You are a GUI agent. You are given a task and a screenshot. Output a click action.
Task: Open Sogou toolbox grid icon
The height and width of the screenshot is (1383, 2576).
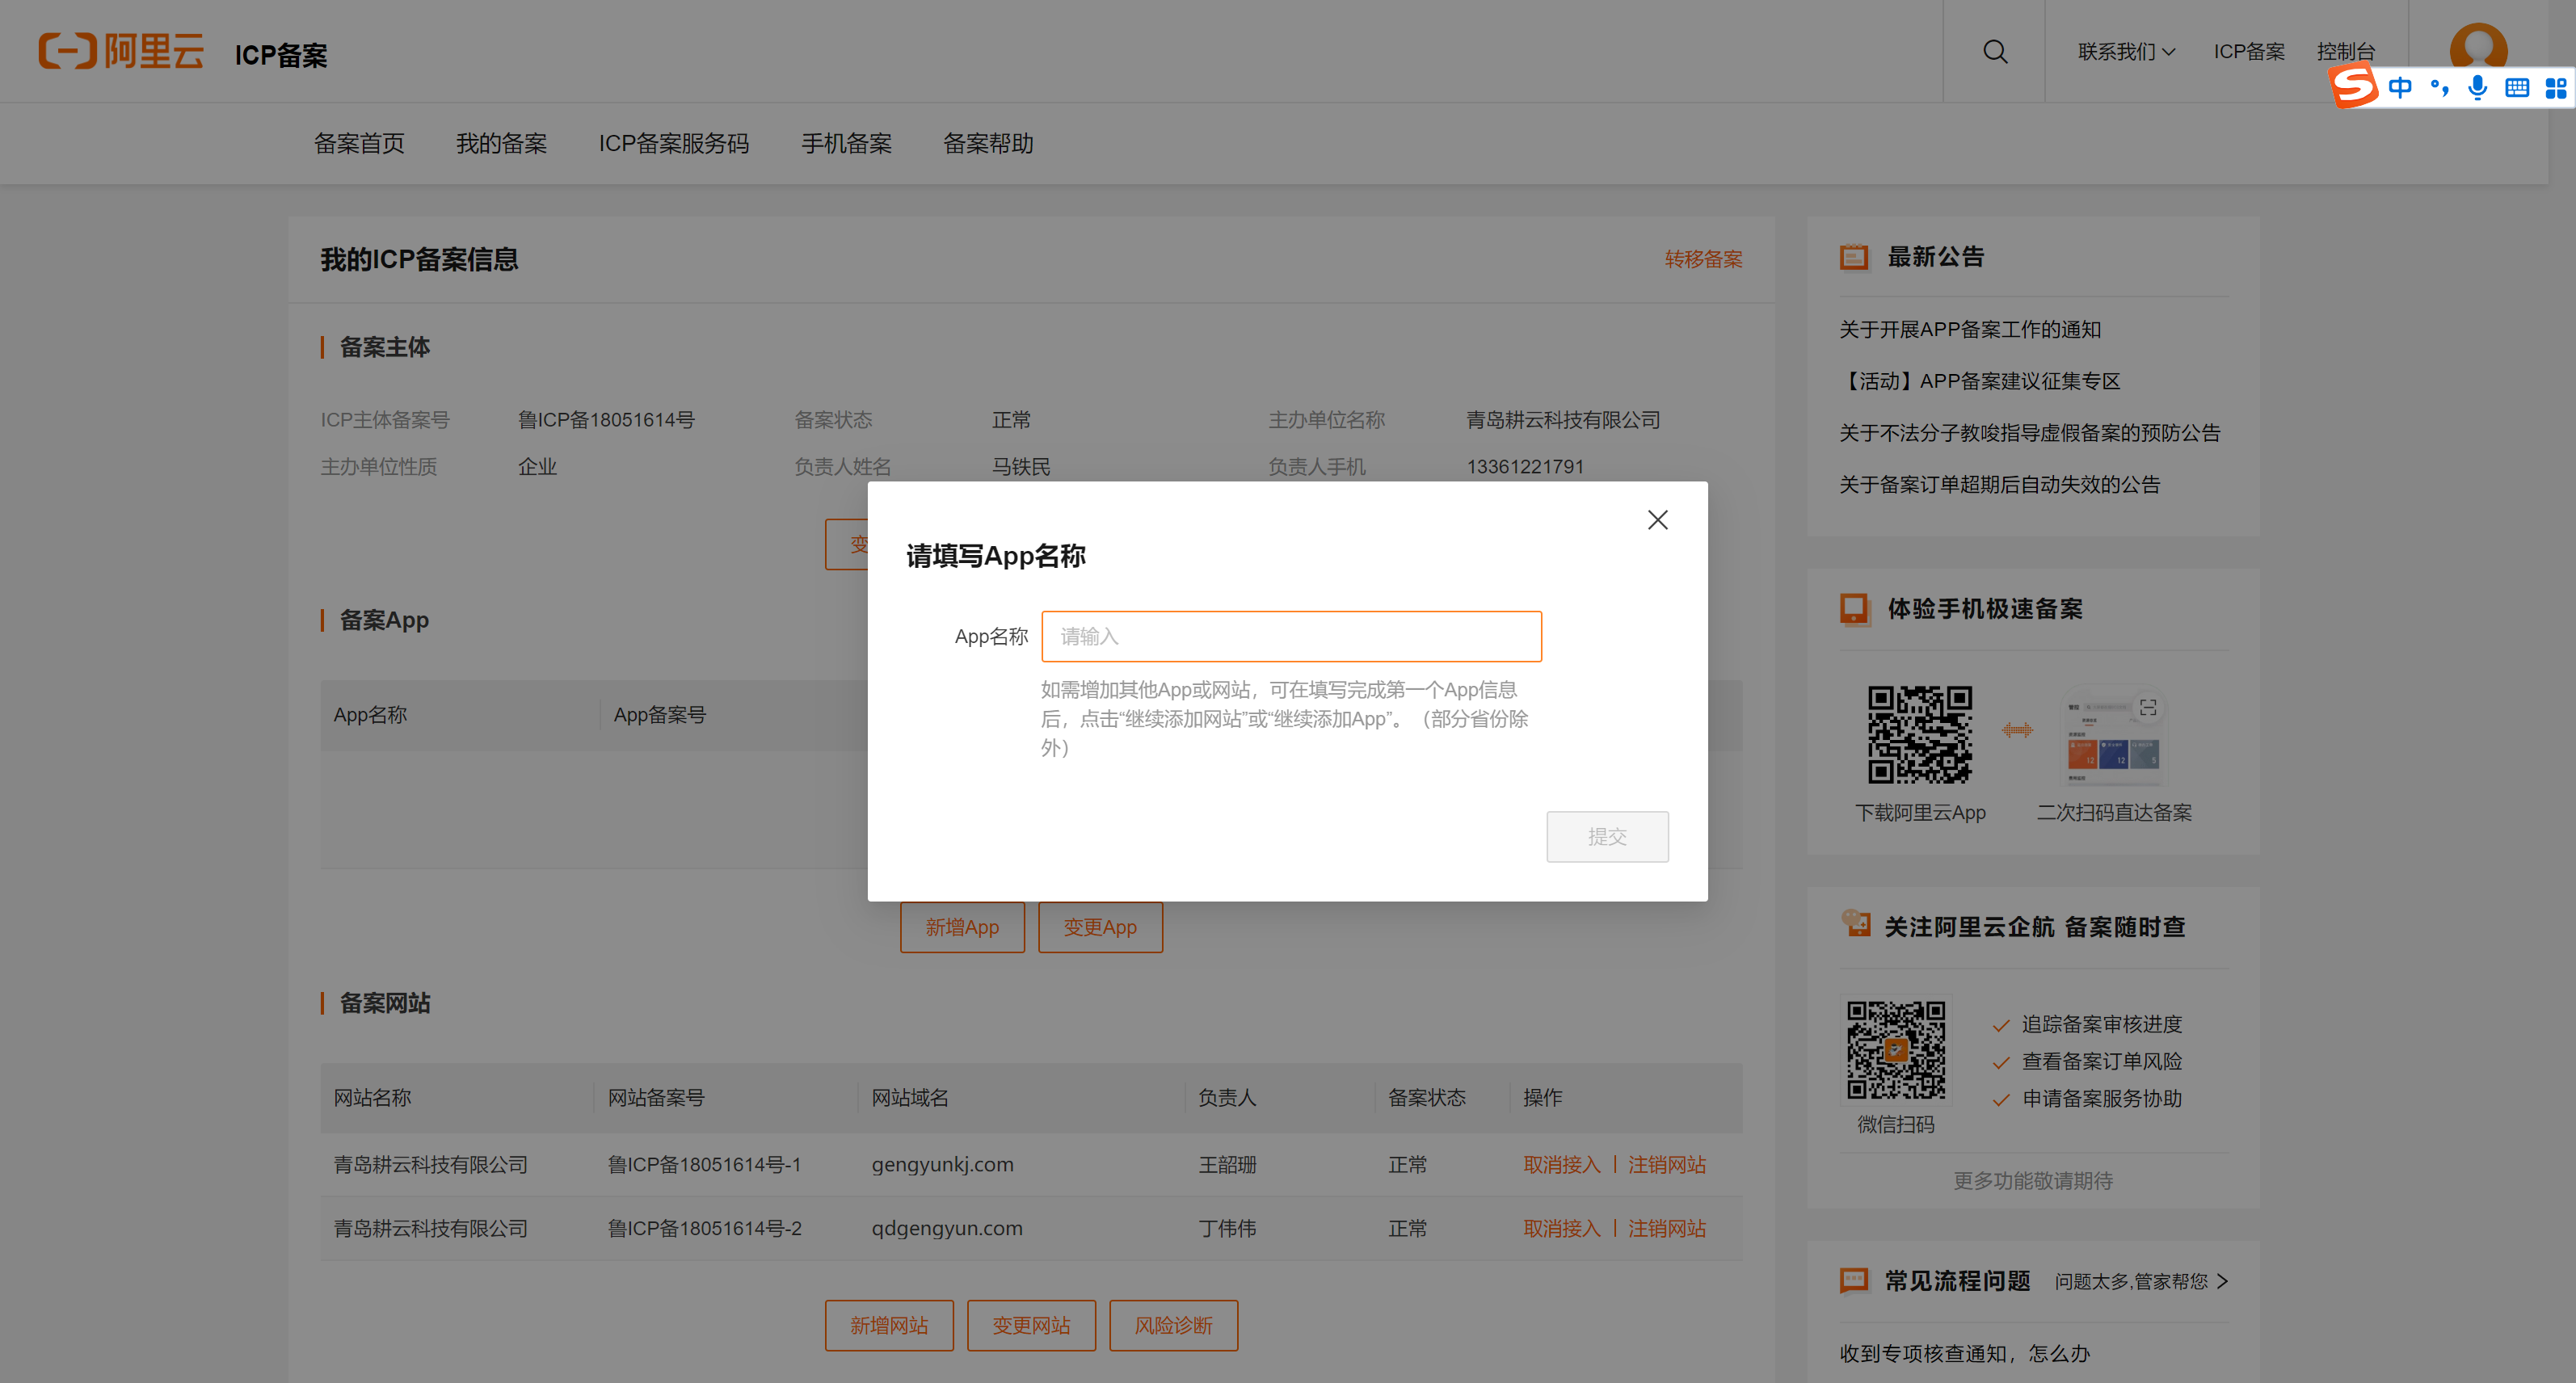2555,87
